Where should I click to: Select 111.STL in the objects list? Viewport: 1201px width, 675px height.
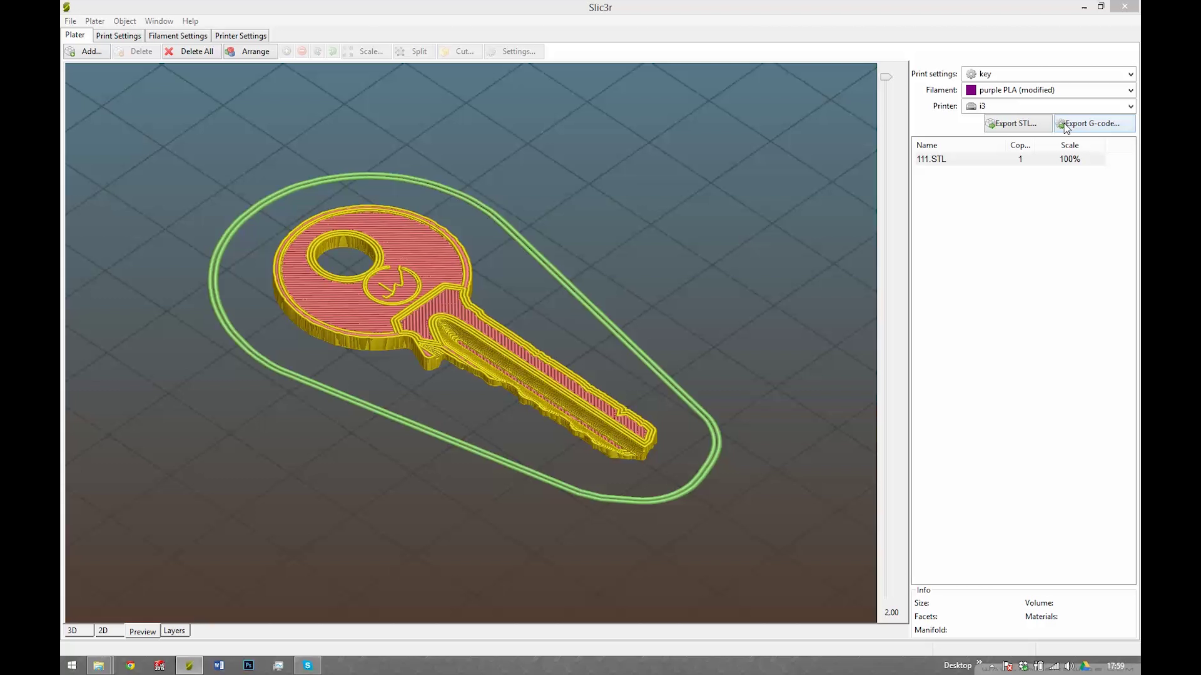click(931, 159)
